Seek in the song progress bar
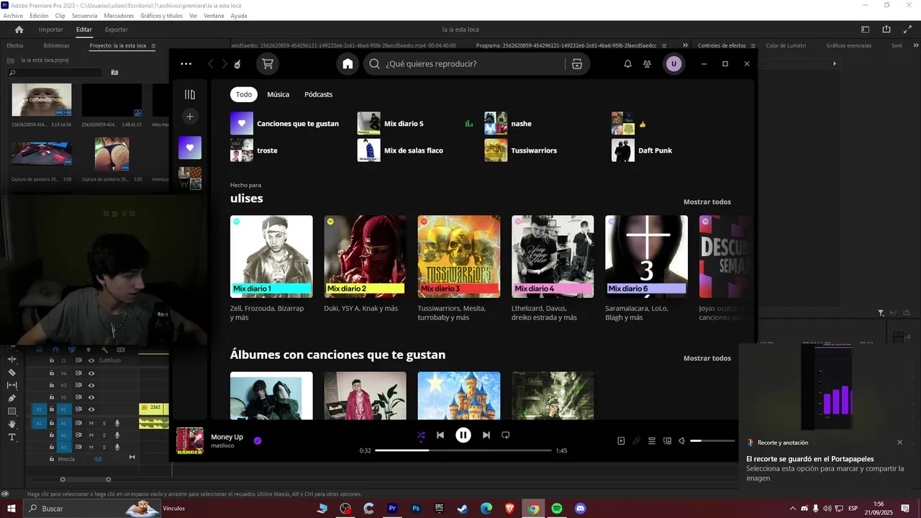The height and width of the screenshot is (518, 921). [x=463, y=450]
